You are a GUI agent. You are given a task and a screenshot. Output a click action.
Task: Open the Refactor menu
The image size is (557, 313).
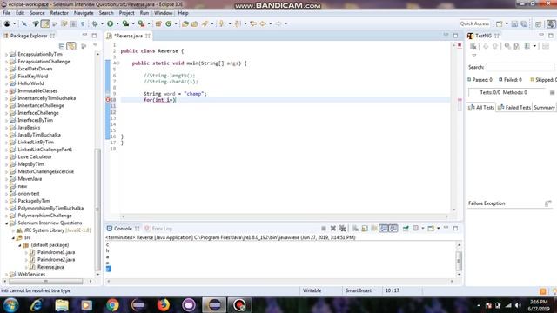point(59,13)
